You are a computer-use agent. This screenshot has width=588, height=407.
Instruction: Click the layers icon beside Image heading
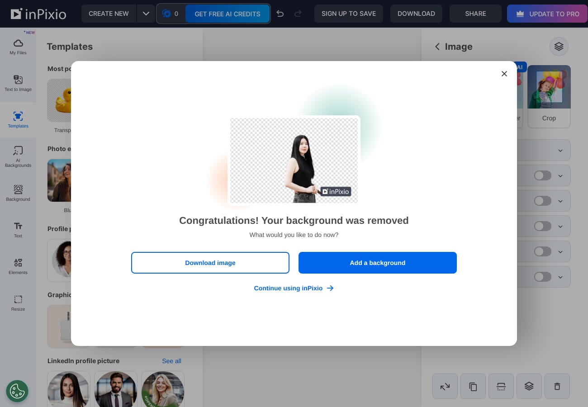click(x=559, y=47)
